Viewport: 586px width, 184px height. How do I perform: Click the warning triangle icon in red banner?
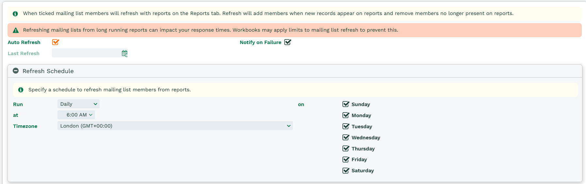pyautogui.click(x=16, y=30)
